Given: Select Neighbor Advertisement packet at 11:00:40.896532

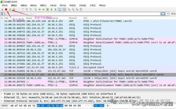Looking at the screenshot, I should coord(88,42).
